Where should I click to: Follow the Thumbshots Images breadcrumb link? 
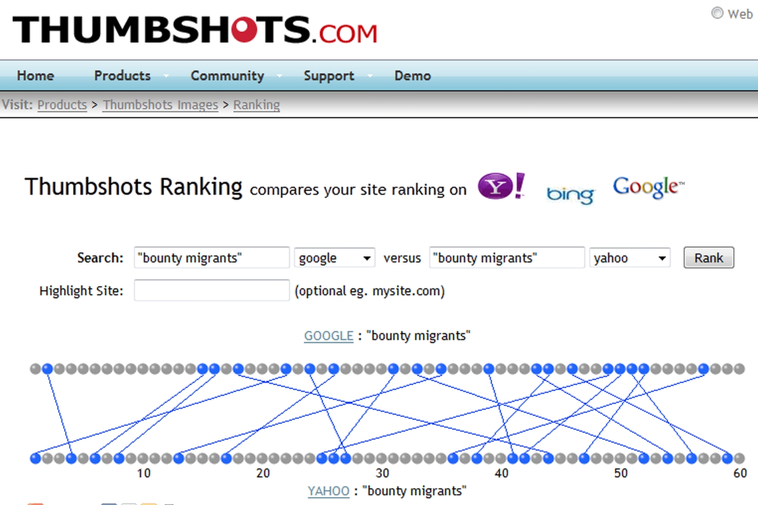(160, 105)
